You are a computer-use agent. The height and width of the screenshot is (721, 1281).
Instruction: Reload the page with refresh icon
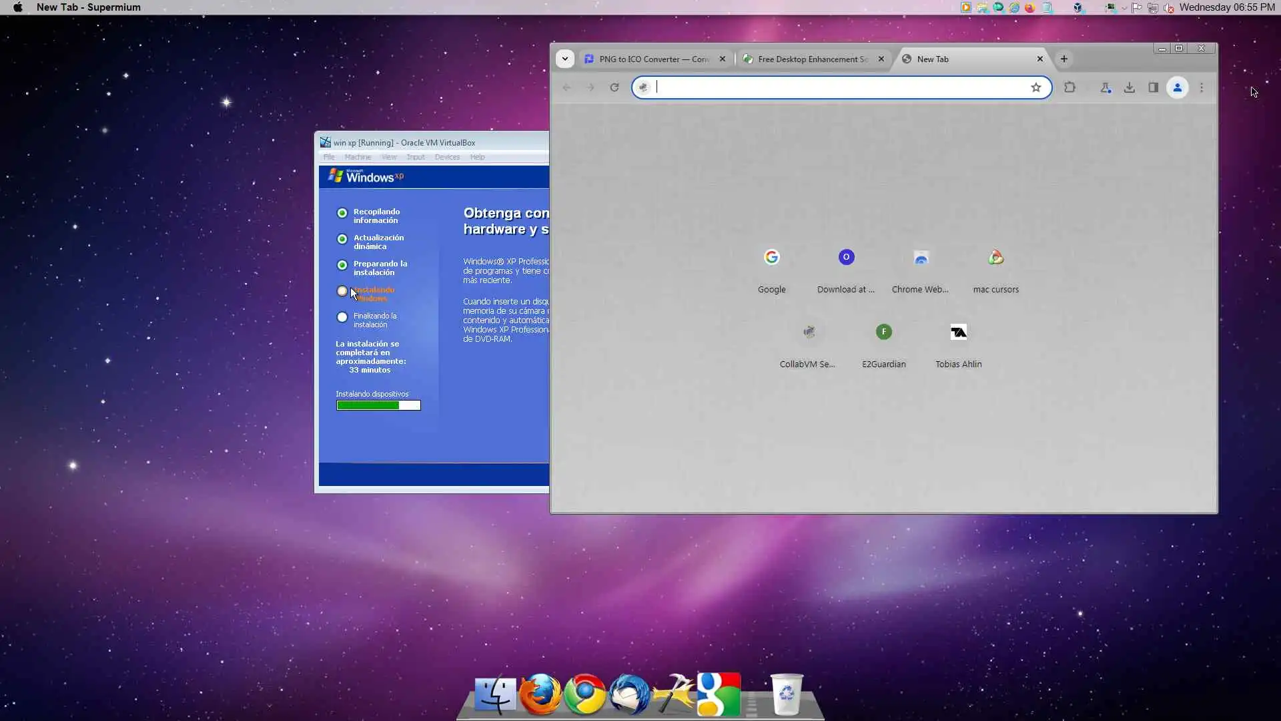click(614, 87)
